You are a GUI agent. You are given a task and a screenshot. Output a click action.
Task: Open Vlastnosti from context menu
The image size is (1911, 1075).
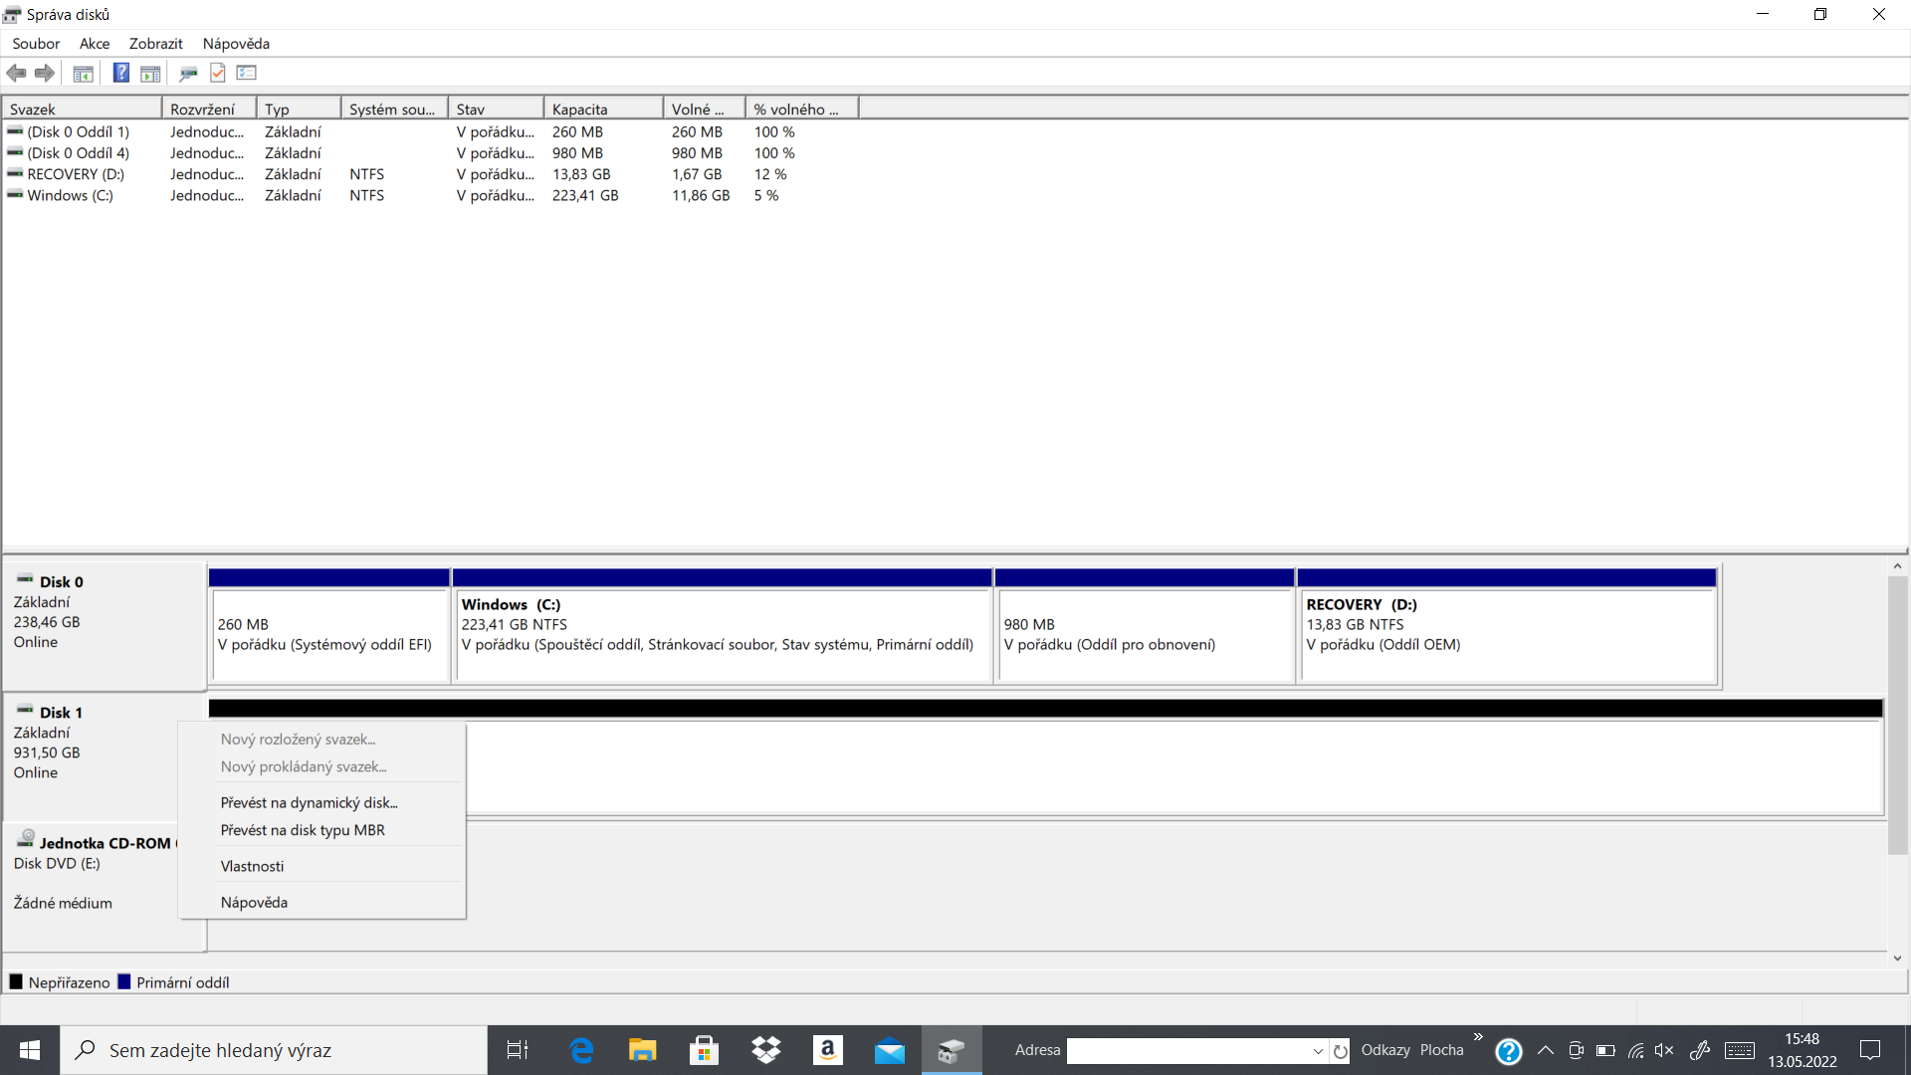click(252, 866)
